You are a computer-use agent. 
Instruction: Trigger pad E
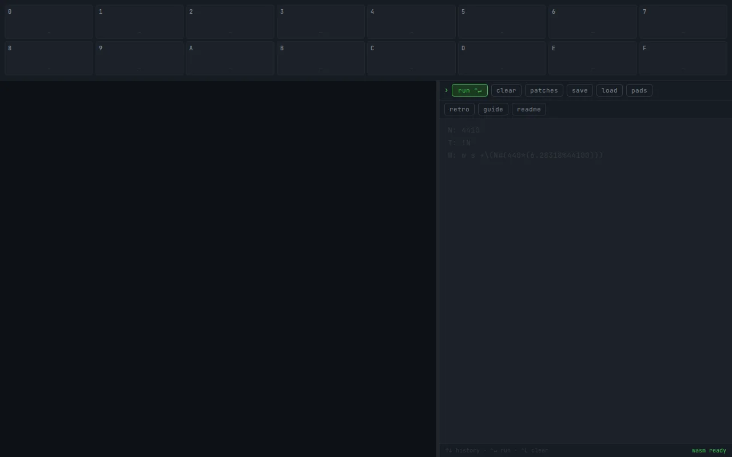coord(592,58)
